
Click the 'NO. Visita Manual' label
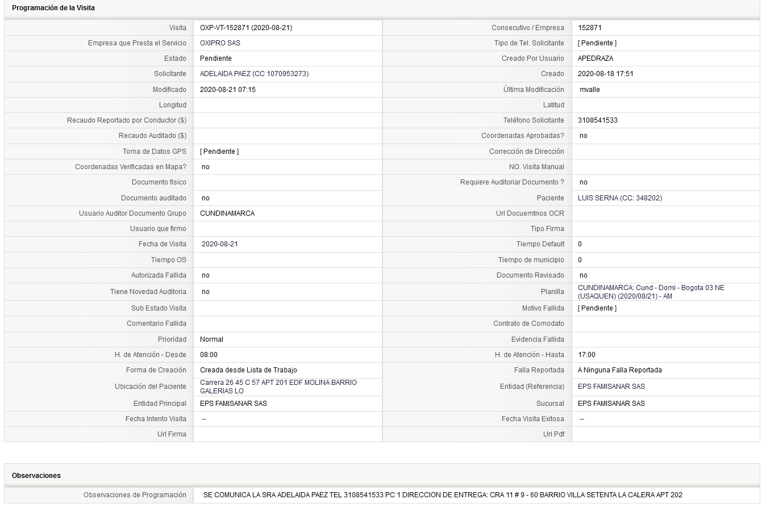tap(536, 167)
